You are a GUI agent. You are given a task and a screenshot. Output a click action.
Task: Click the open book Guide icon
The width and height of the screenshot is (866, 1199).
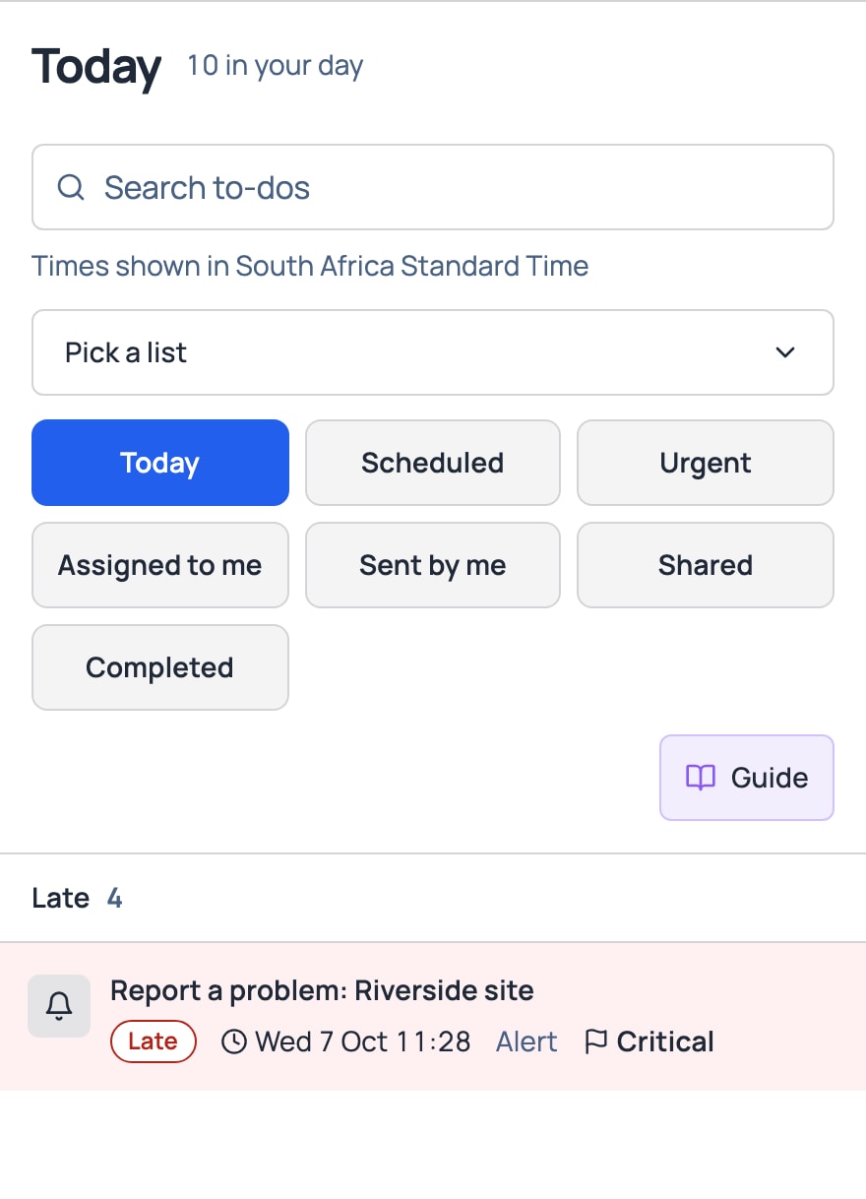[x=701, y=778]
